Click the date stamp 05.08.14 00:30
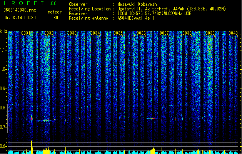The image size is (242, 154). 20,18
